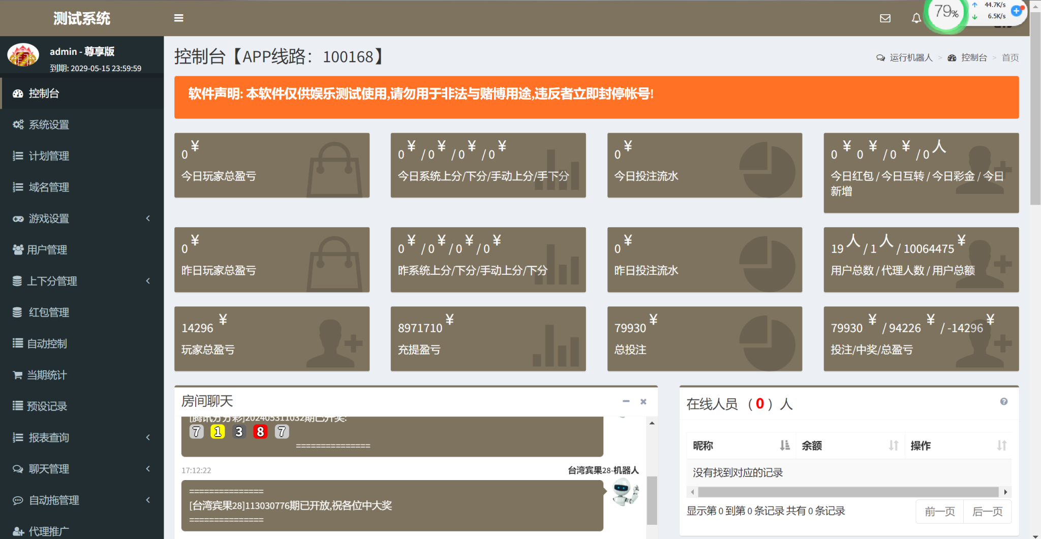Toggle the hamburger sidebar menu icon

(178, 18)
